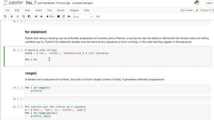Click the '#to iterate over the indices' comment
Screen dimensions: 214x120
click(x=55, y=107)
